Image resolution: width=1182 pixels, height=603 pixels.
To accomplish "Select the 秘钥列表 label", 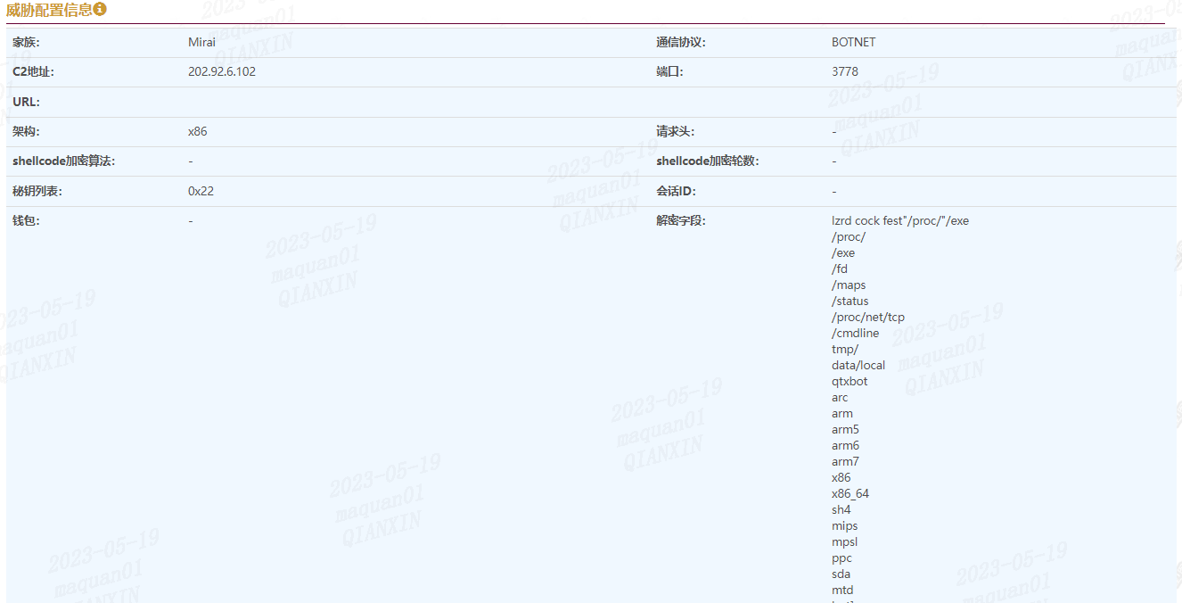I will click(x=37, y=191).
